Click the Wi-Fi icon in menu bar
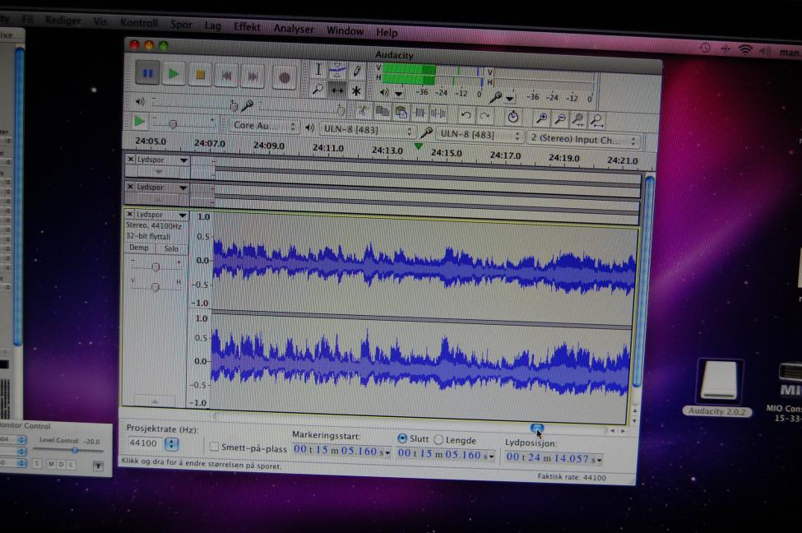Image resolution: width=802 pixels, height=533 pixels. pos(745,49)
